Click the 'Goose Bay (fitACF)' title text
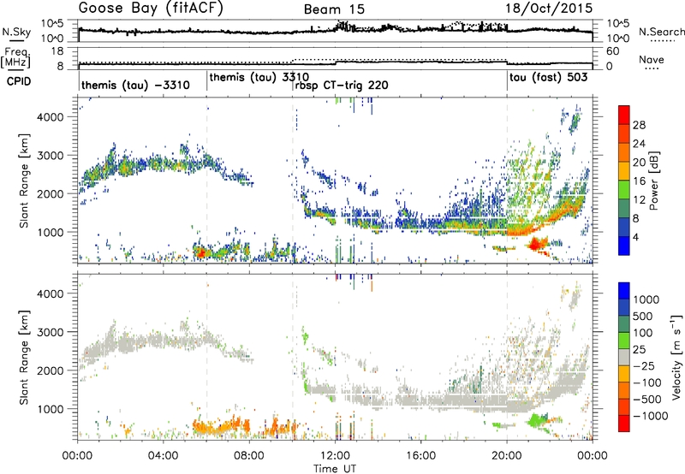Screen dimensions: 685x474 point(151,9)
